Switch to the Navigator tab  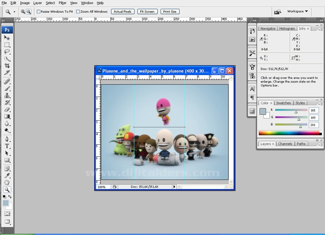[268, 28]
